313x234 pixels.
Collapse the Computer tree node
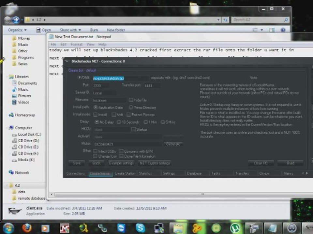click(x=7, y=128)
